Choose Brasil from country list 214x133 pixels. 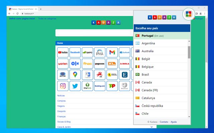[x=160, y=74]
